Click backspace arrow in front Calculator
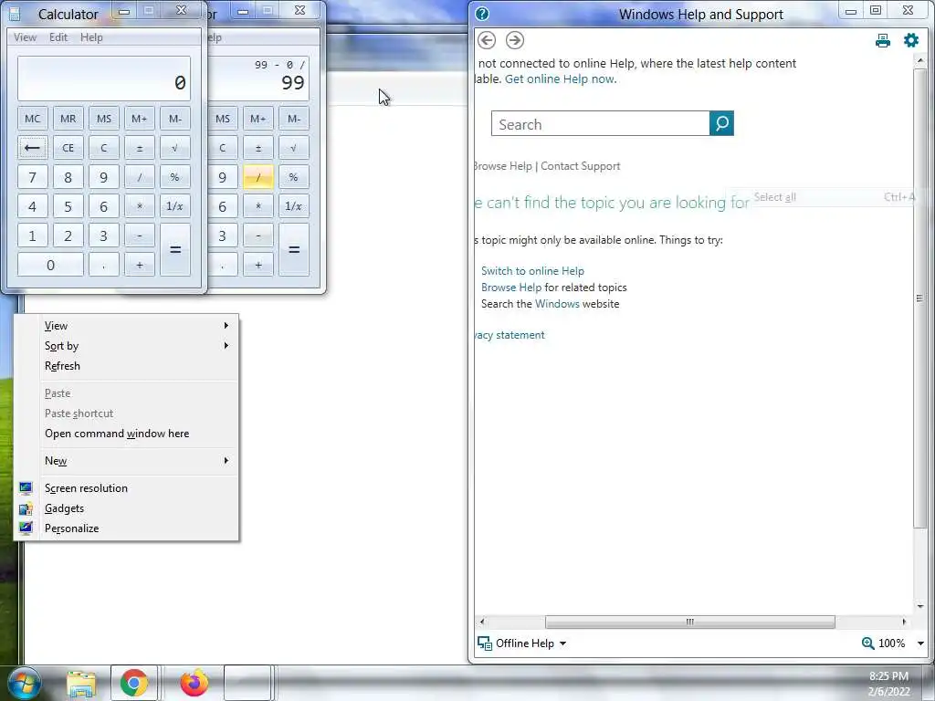 32,148
